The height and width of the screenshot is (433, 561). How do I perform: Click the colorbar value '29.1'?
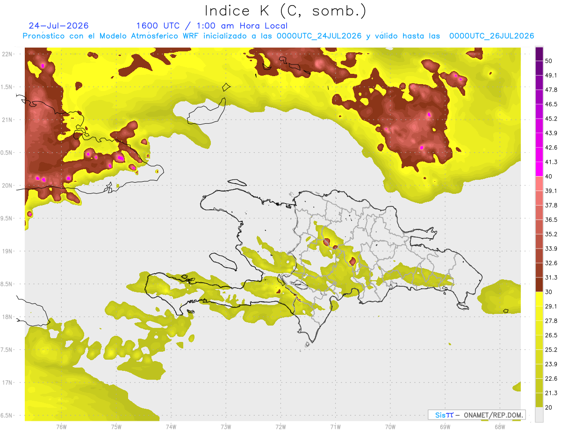tap(551, 306)
